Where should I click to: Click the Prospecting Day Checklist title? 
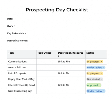click(57, 10)
